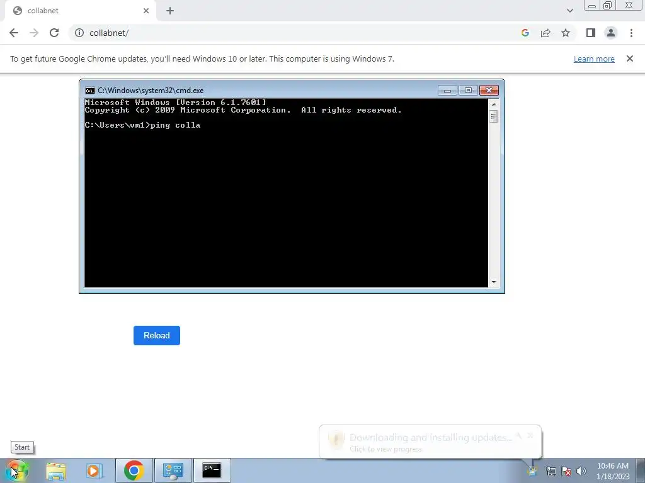The image size is (645, 483).
Task: Open the Control Panel taskbar item
Action: pyautogui.click(x=173, y=470)
